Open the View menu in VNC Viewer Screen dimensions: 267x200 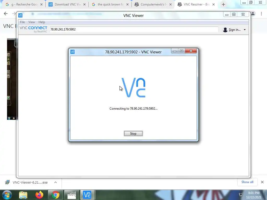tap(32, 22)
